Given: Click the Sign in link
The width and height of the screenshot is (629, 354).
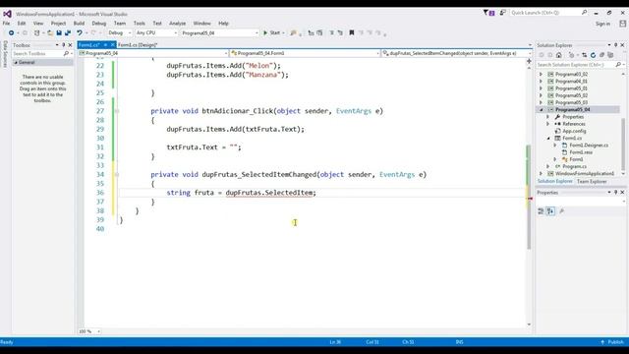Looking at the screenshot, I should click(x=602, y=24).
